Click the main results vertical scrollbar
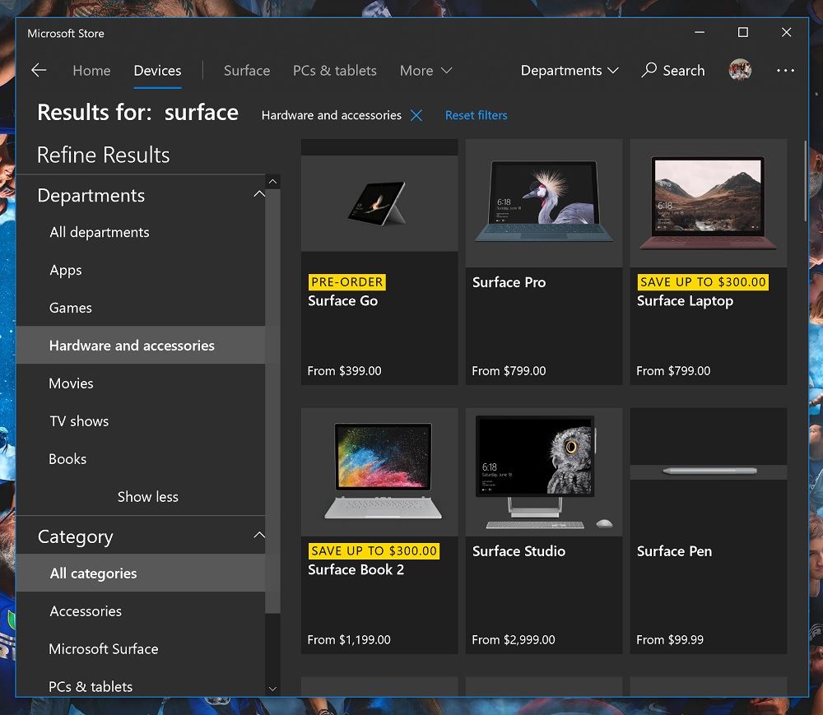Screen dimensions: 823x715 (806, 181)
